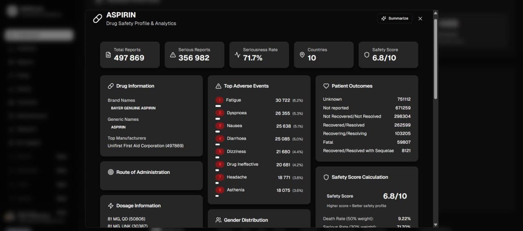The height and width of the screenshot is (231, 523).
Task: Click the Headache count 18 771
Action: coord(284,178)
